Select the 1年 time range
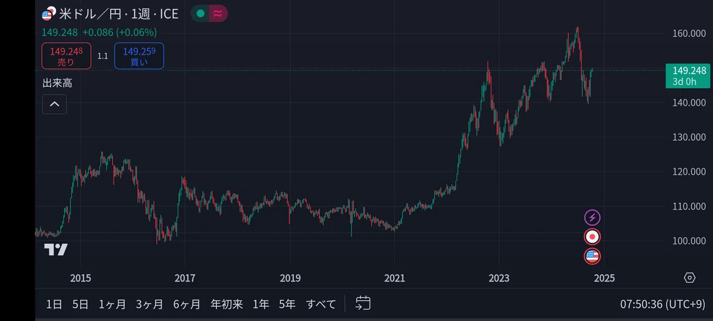Image resolution: width=713 pixels, height=321 pixels. (261, 304)
